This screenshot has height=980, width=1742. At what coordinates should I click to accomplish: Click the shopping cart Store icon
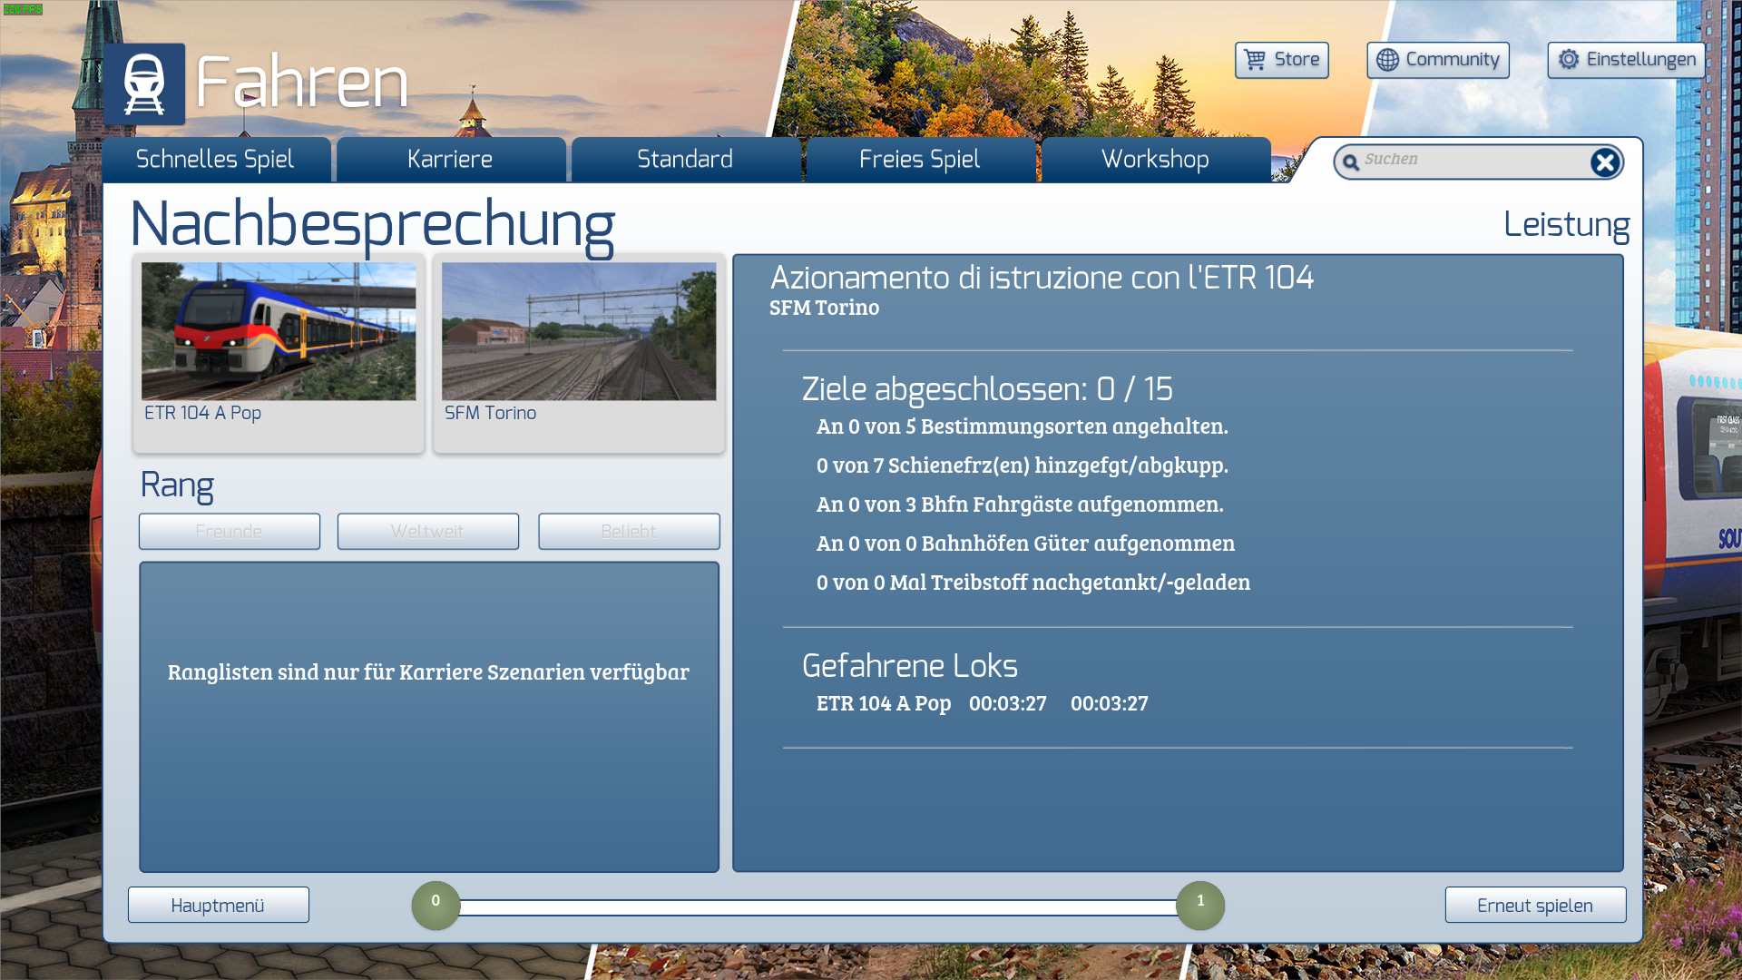pos(1255,60)
